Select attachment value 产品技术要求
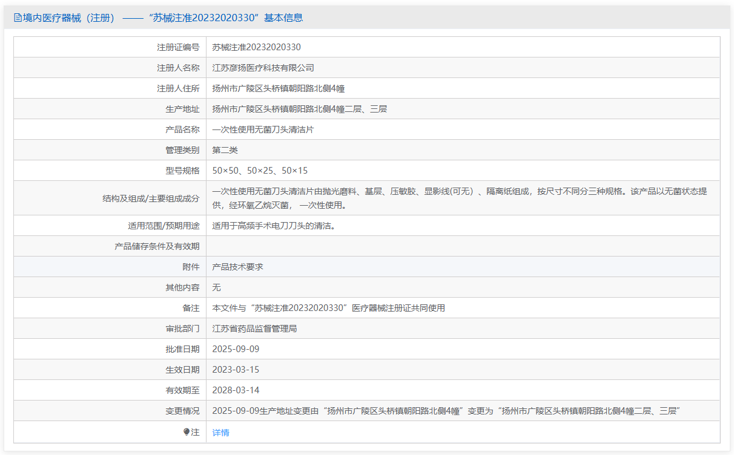 point(238,267)
